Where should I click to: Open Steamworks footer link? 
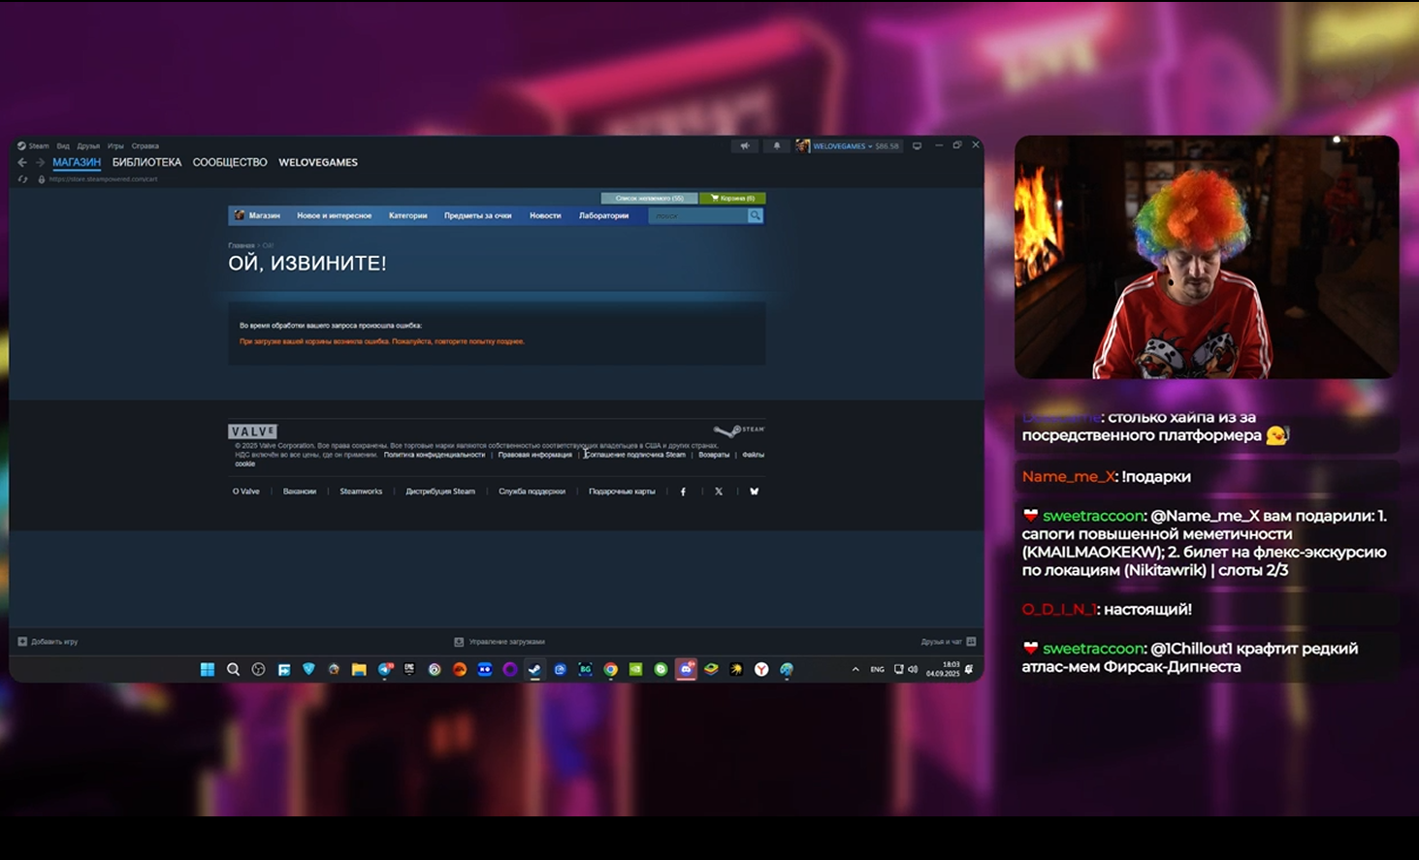[x=361, y=492]
